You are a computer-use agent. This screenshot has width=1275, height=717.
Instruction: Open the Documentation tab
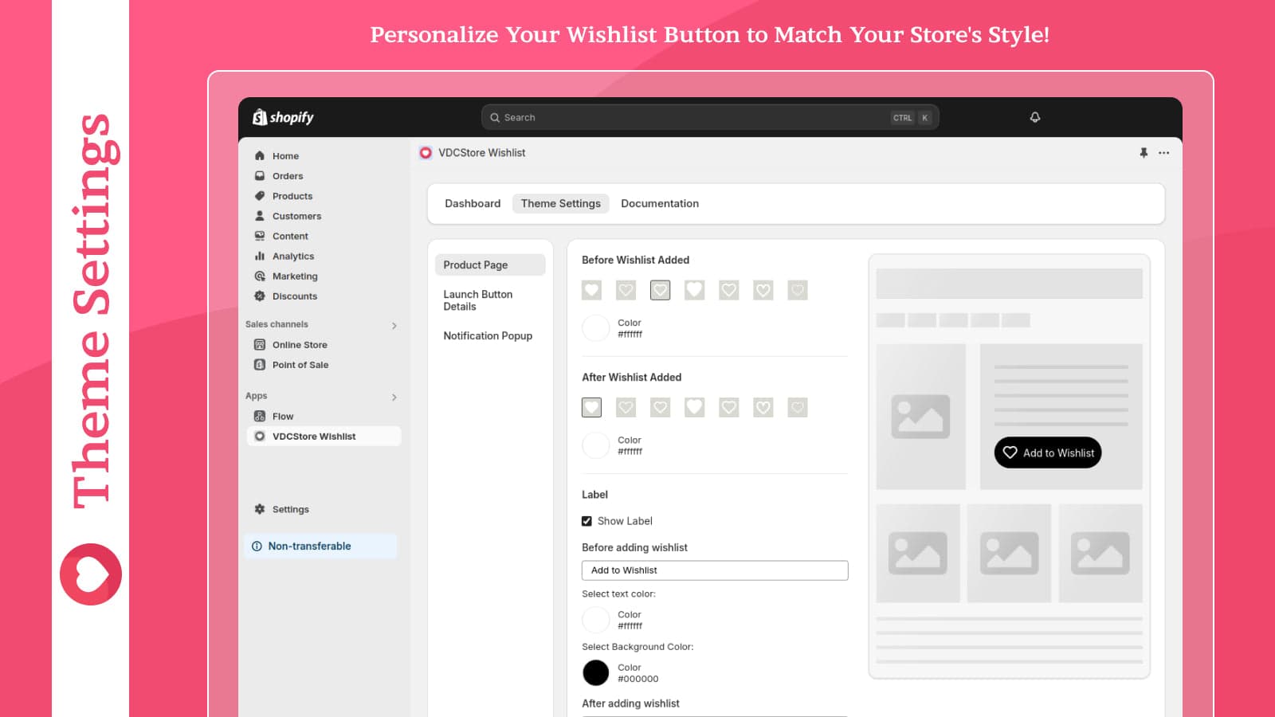[x=659, y=204]
